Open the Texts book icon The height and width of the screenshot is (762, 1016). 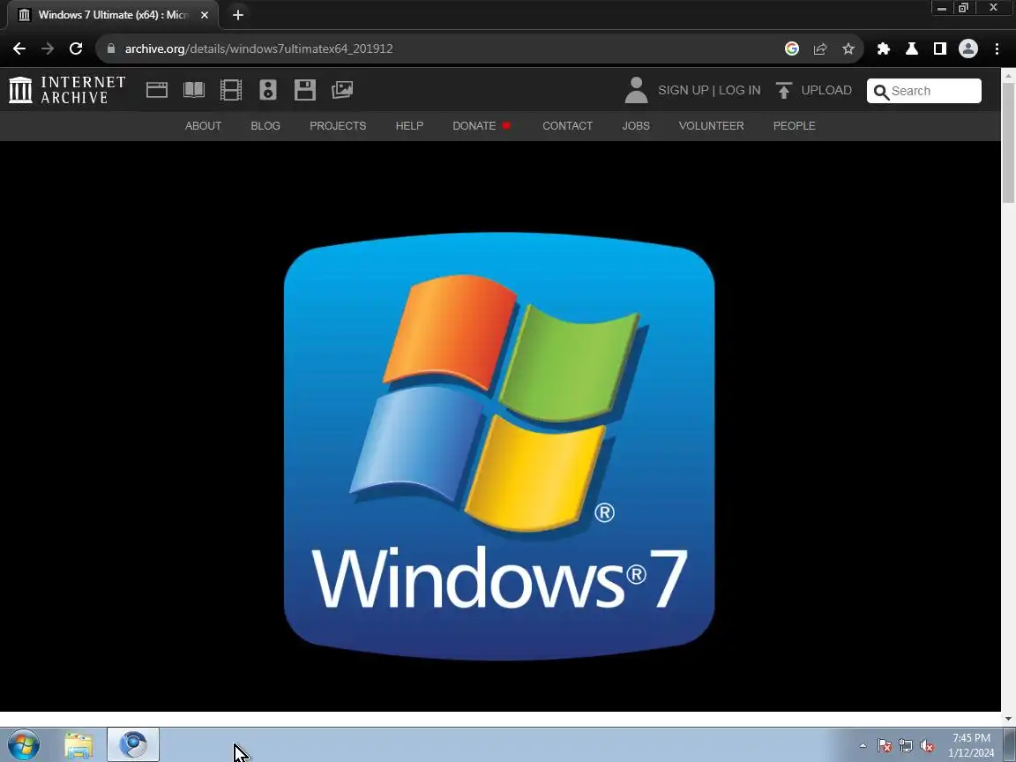tap(194, 90)
